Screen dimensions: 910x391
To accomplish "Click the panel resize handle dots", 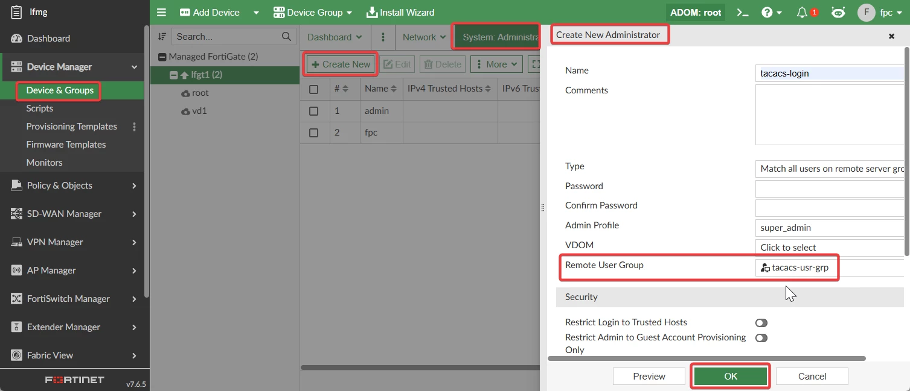I will (x=543, y=208).
